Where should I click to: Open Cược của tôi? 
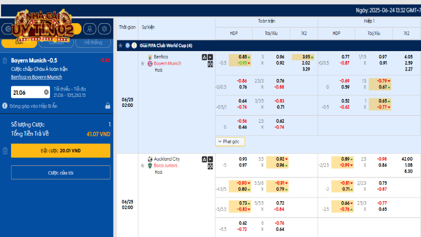(x=61, y=173)
